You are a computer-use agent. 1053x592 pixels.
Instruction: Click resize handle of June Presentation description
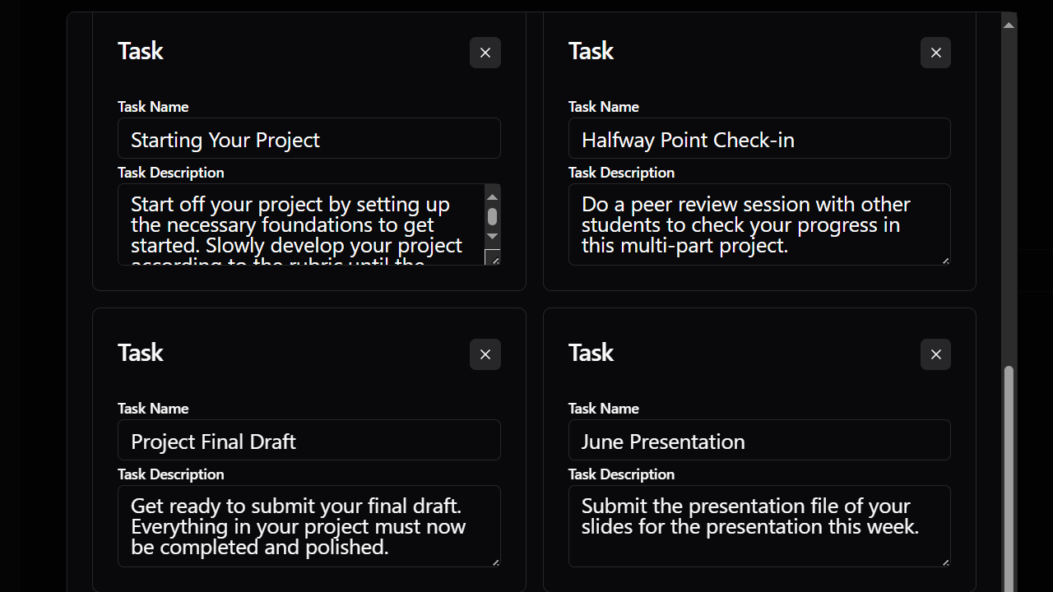tap(945, 562)
